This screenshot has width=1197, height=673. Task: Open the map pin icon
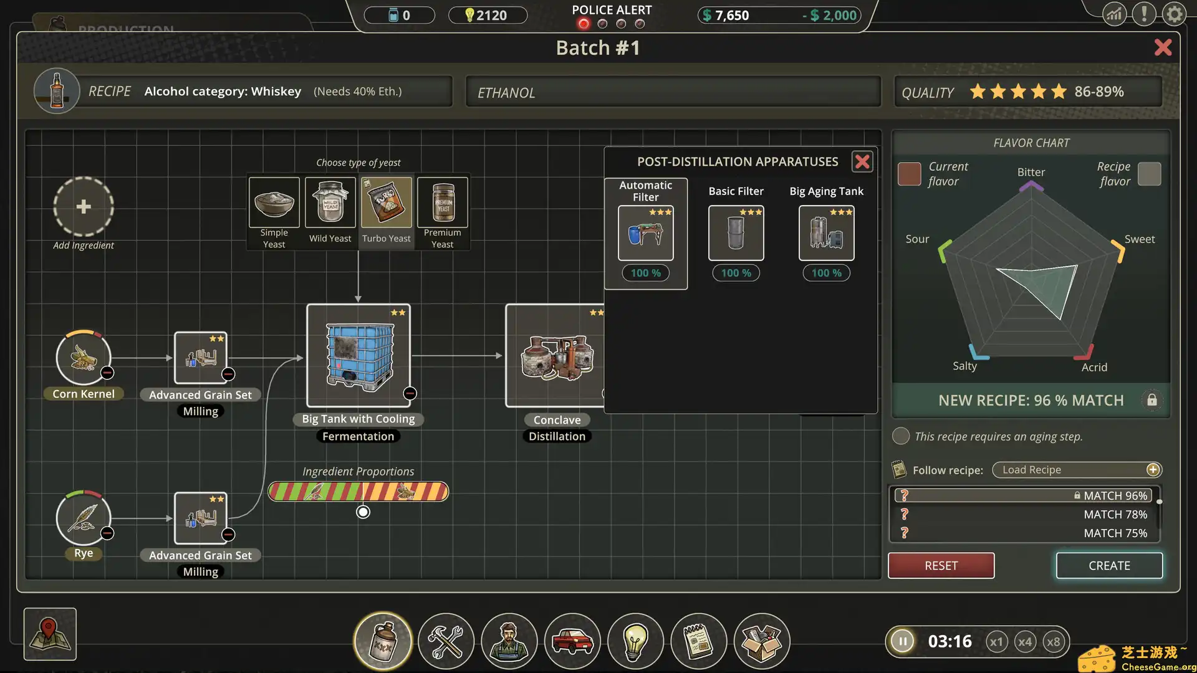coord(50,634)
